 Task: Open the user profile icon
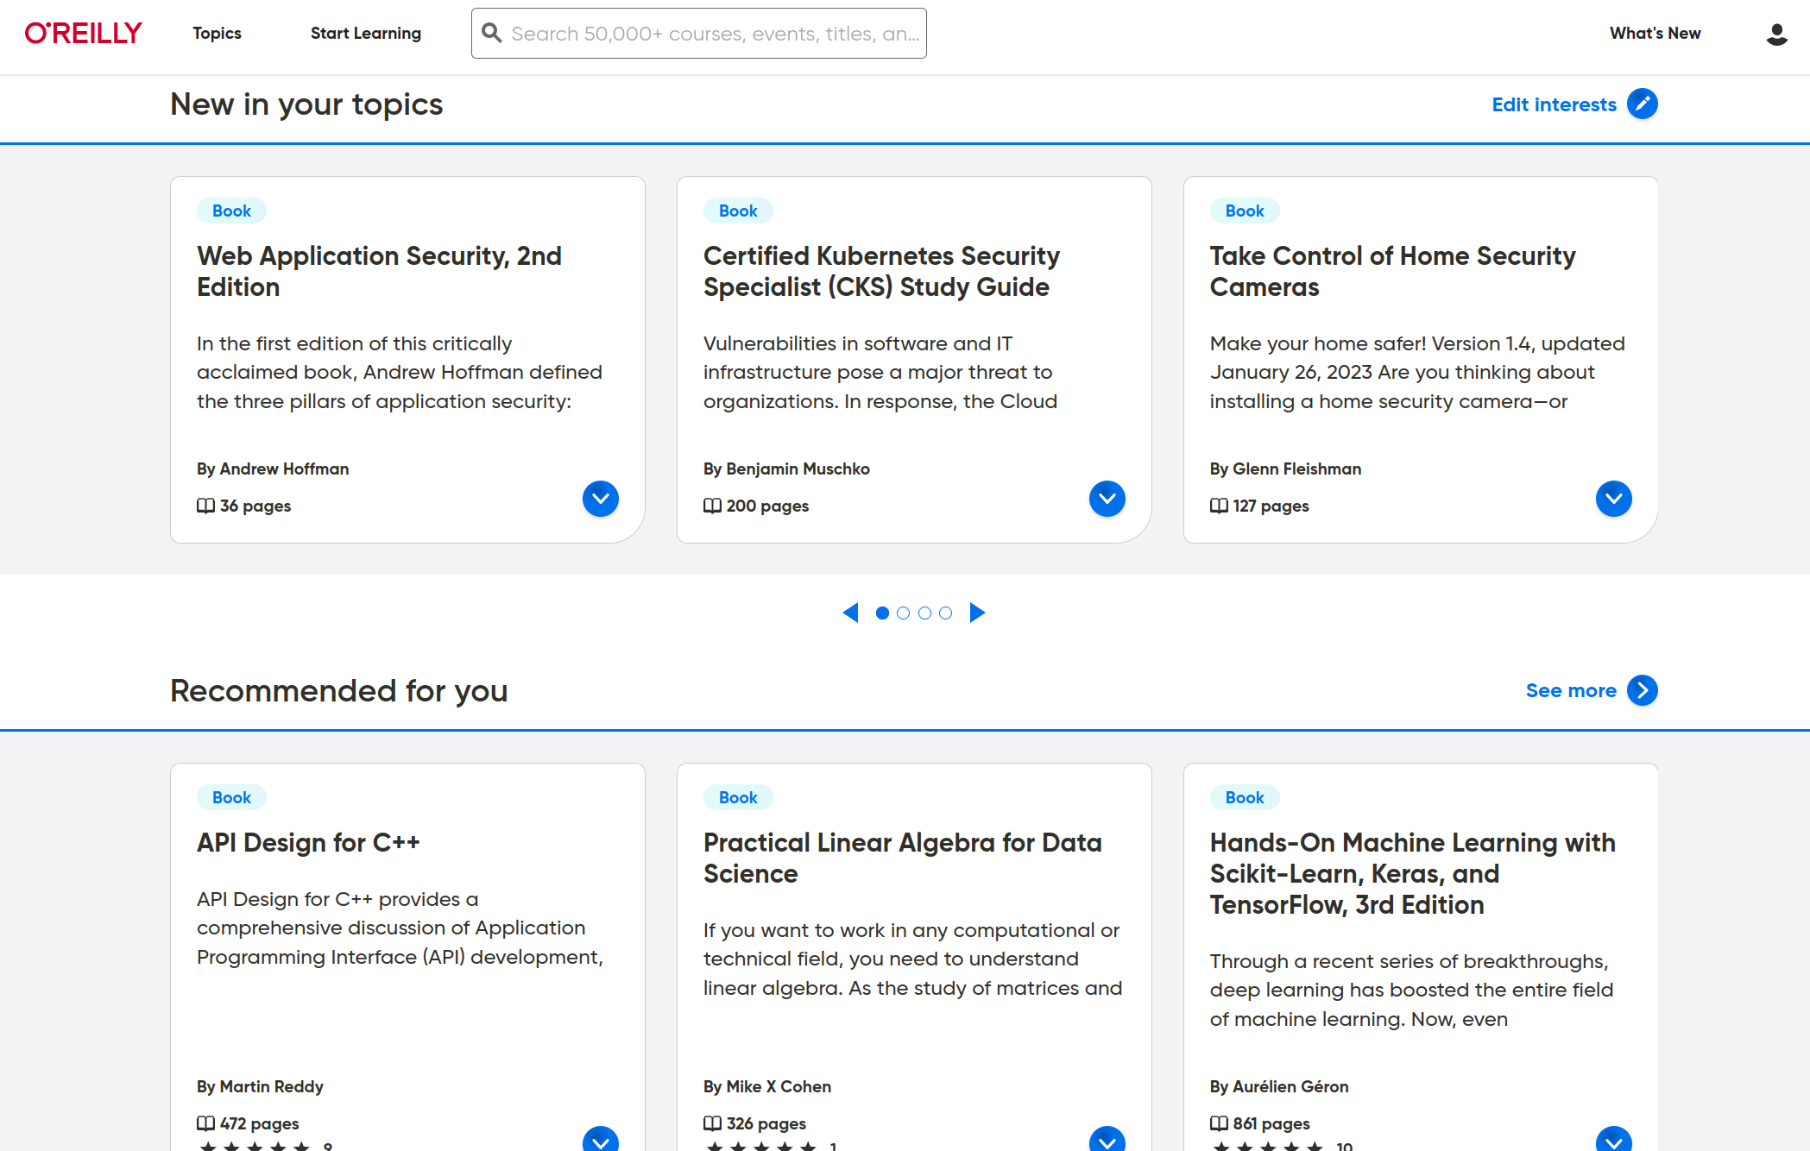(x=1776, y=34)
